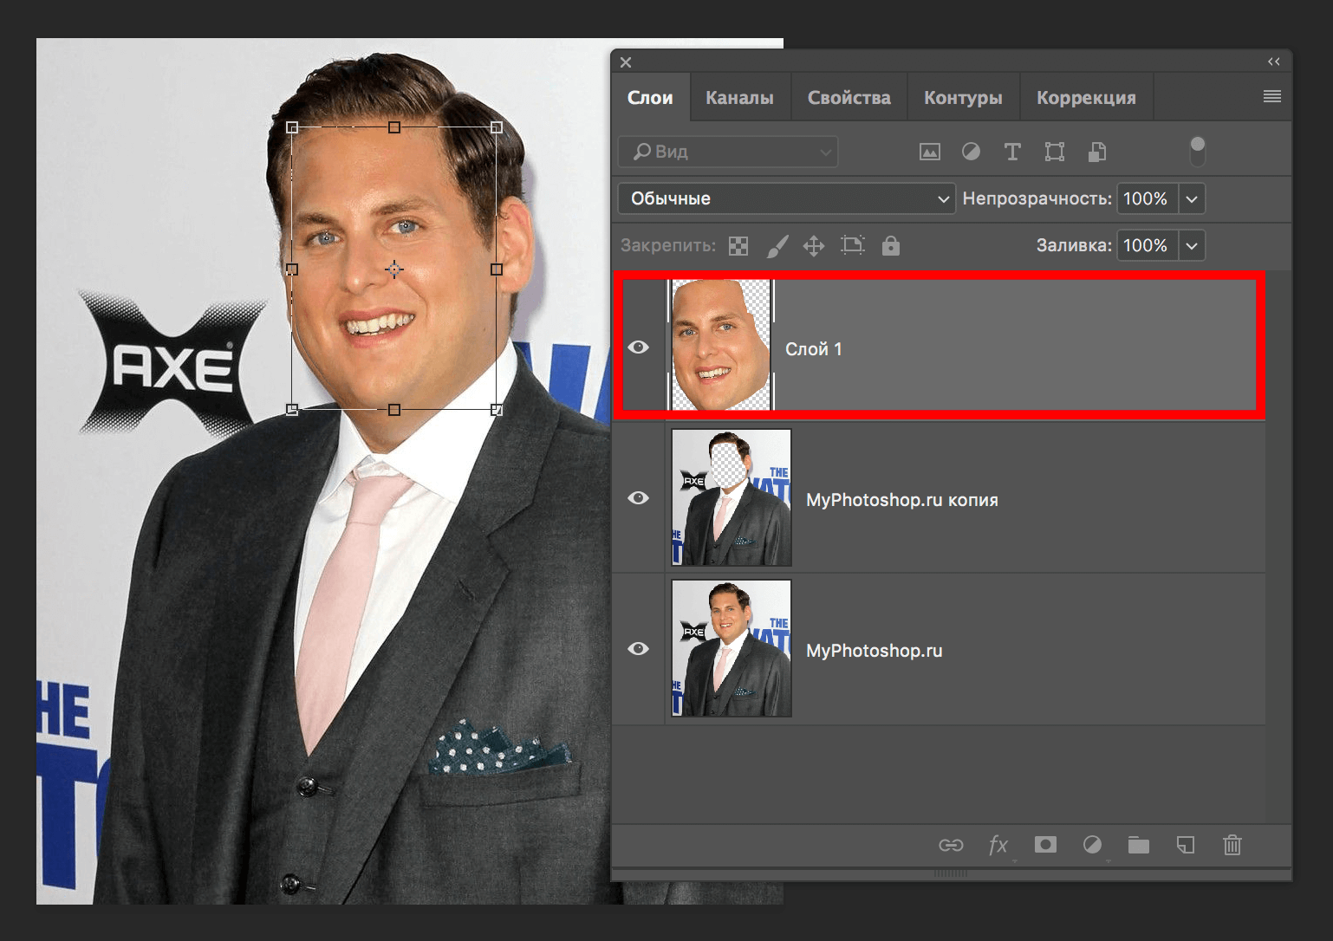Create a new layer group folder
The image size is (1333, 941).
coord(1138,845)
